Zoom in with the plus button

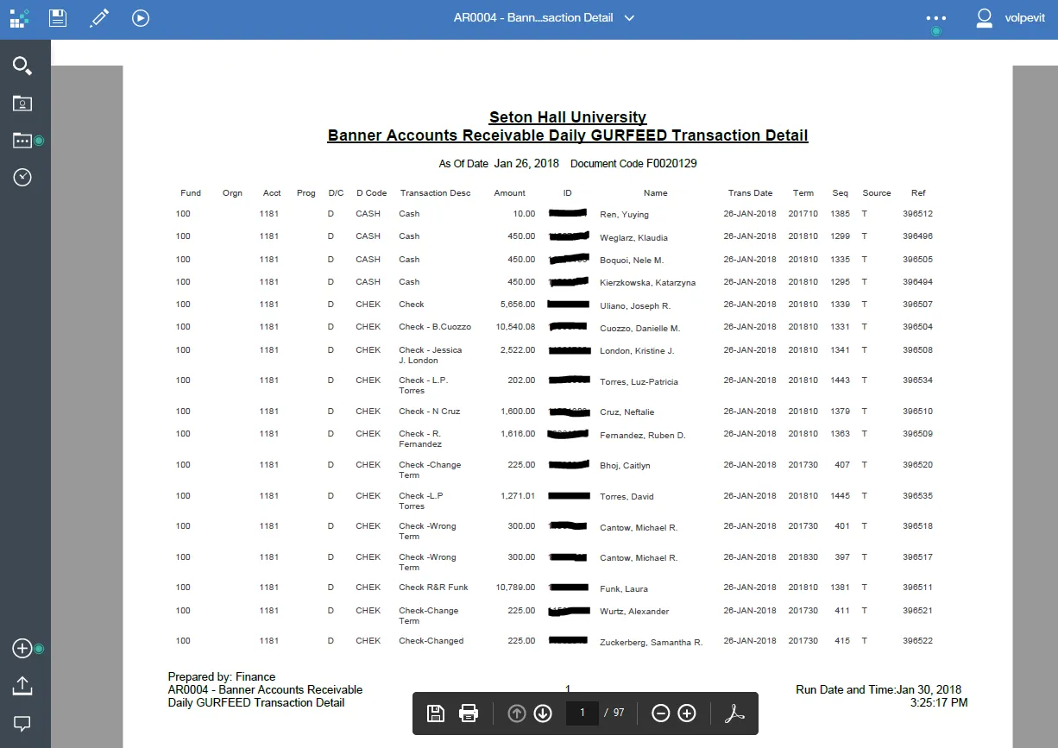(687, 713)
